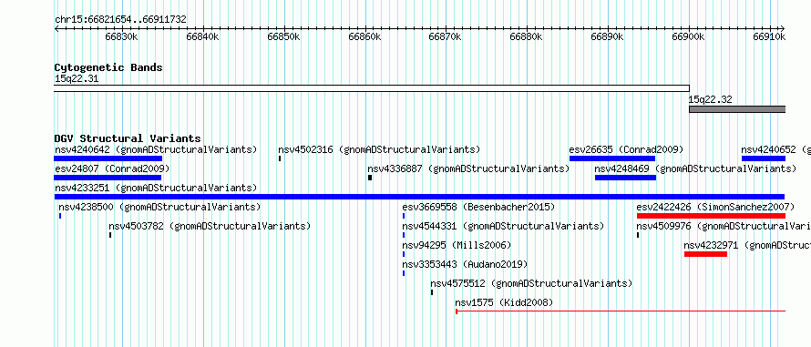This screenshot has height=347, width=811.
Task: Click black marker under nsv4336887
Action: tap(370, 178)
